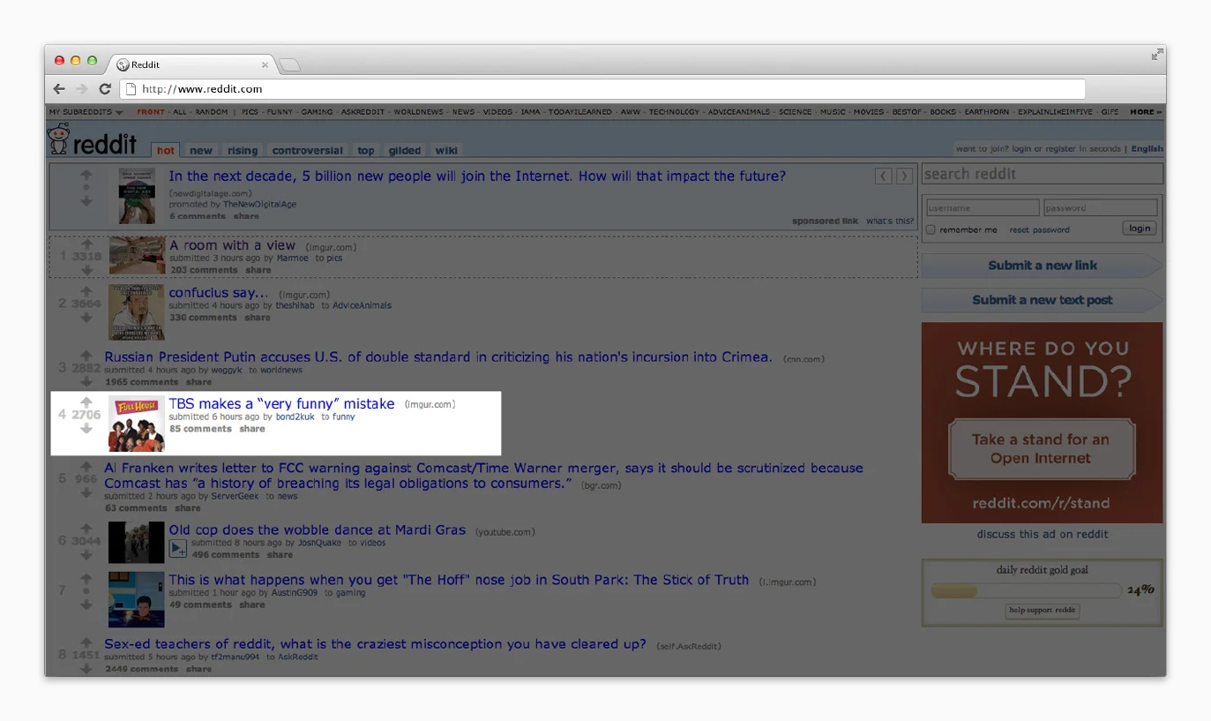Tick the 'remember me' checkbox
This screenshot has height=721, width=1211.
tap(931, 229)
